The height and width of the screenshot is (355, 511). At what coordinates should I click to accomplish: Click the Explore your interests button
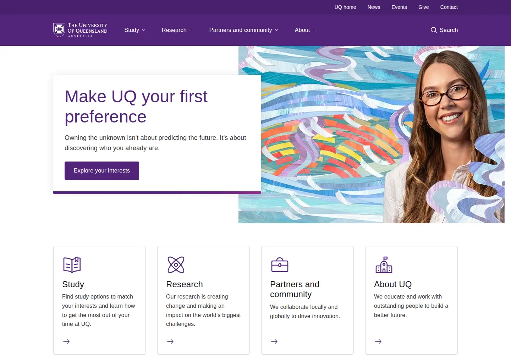[102, 171]
